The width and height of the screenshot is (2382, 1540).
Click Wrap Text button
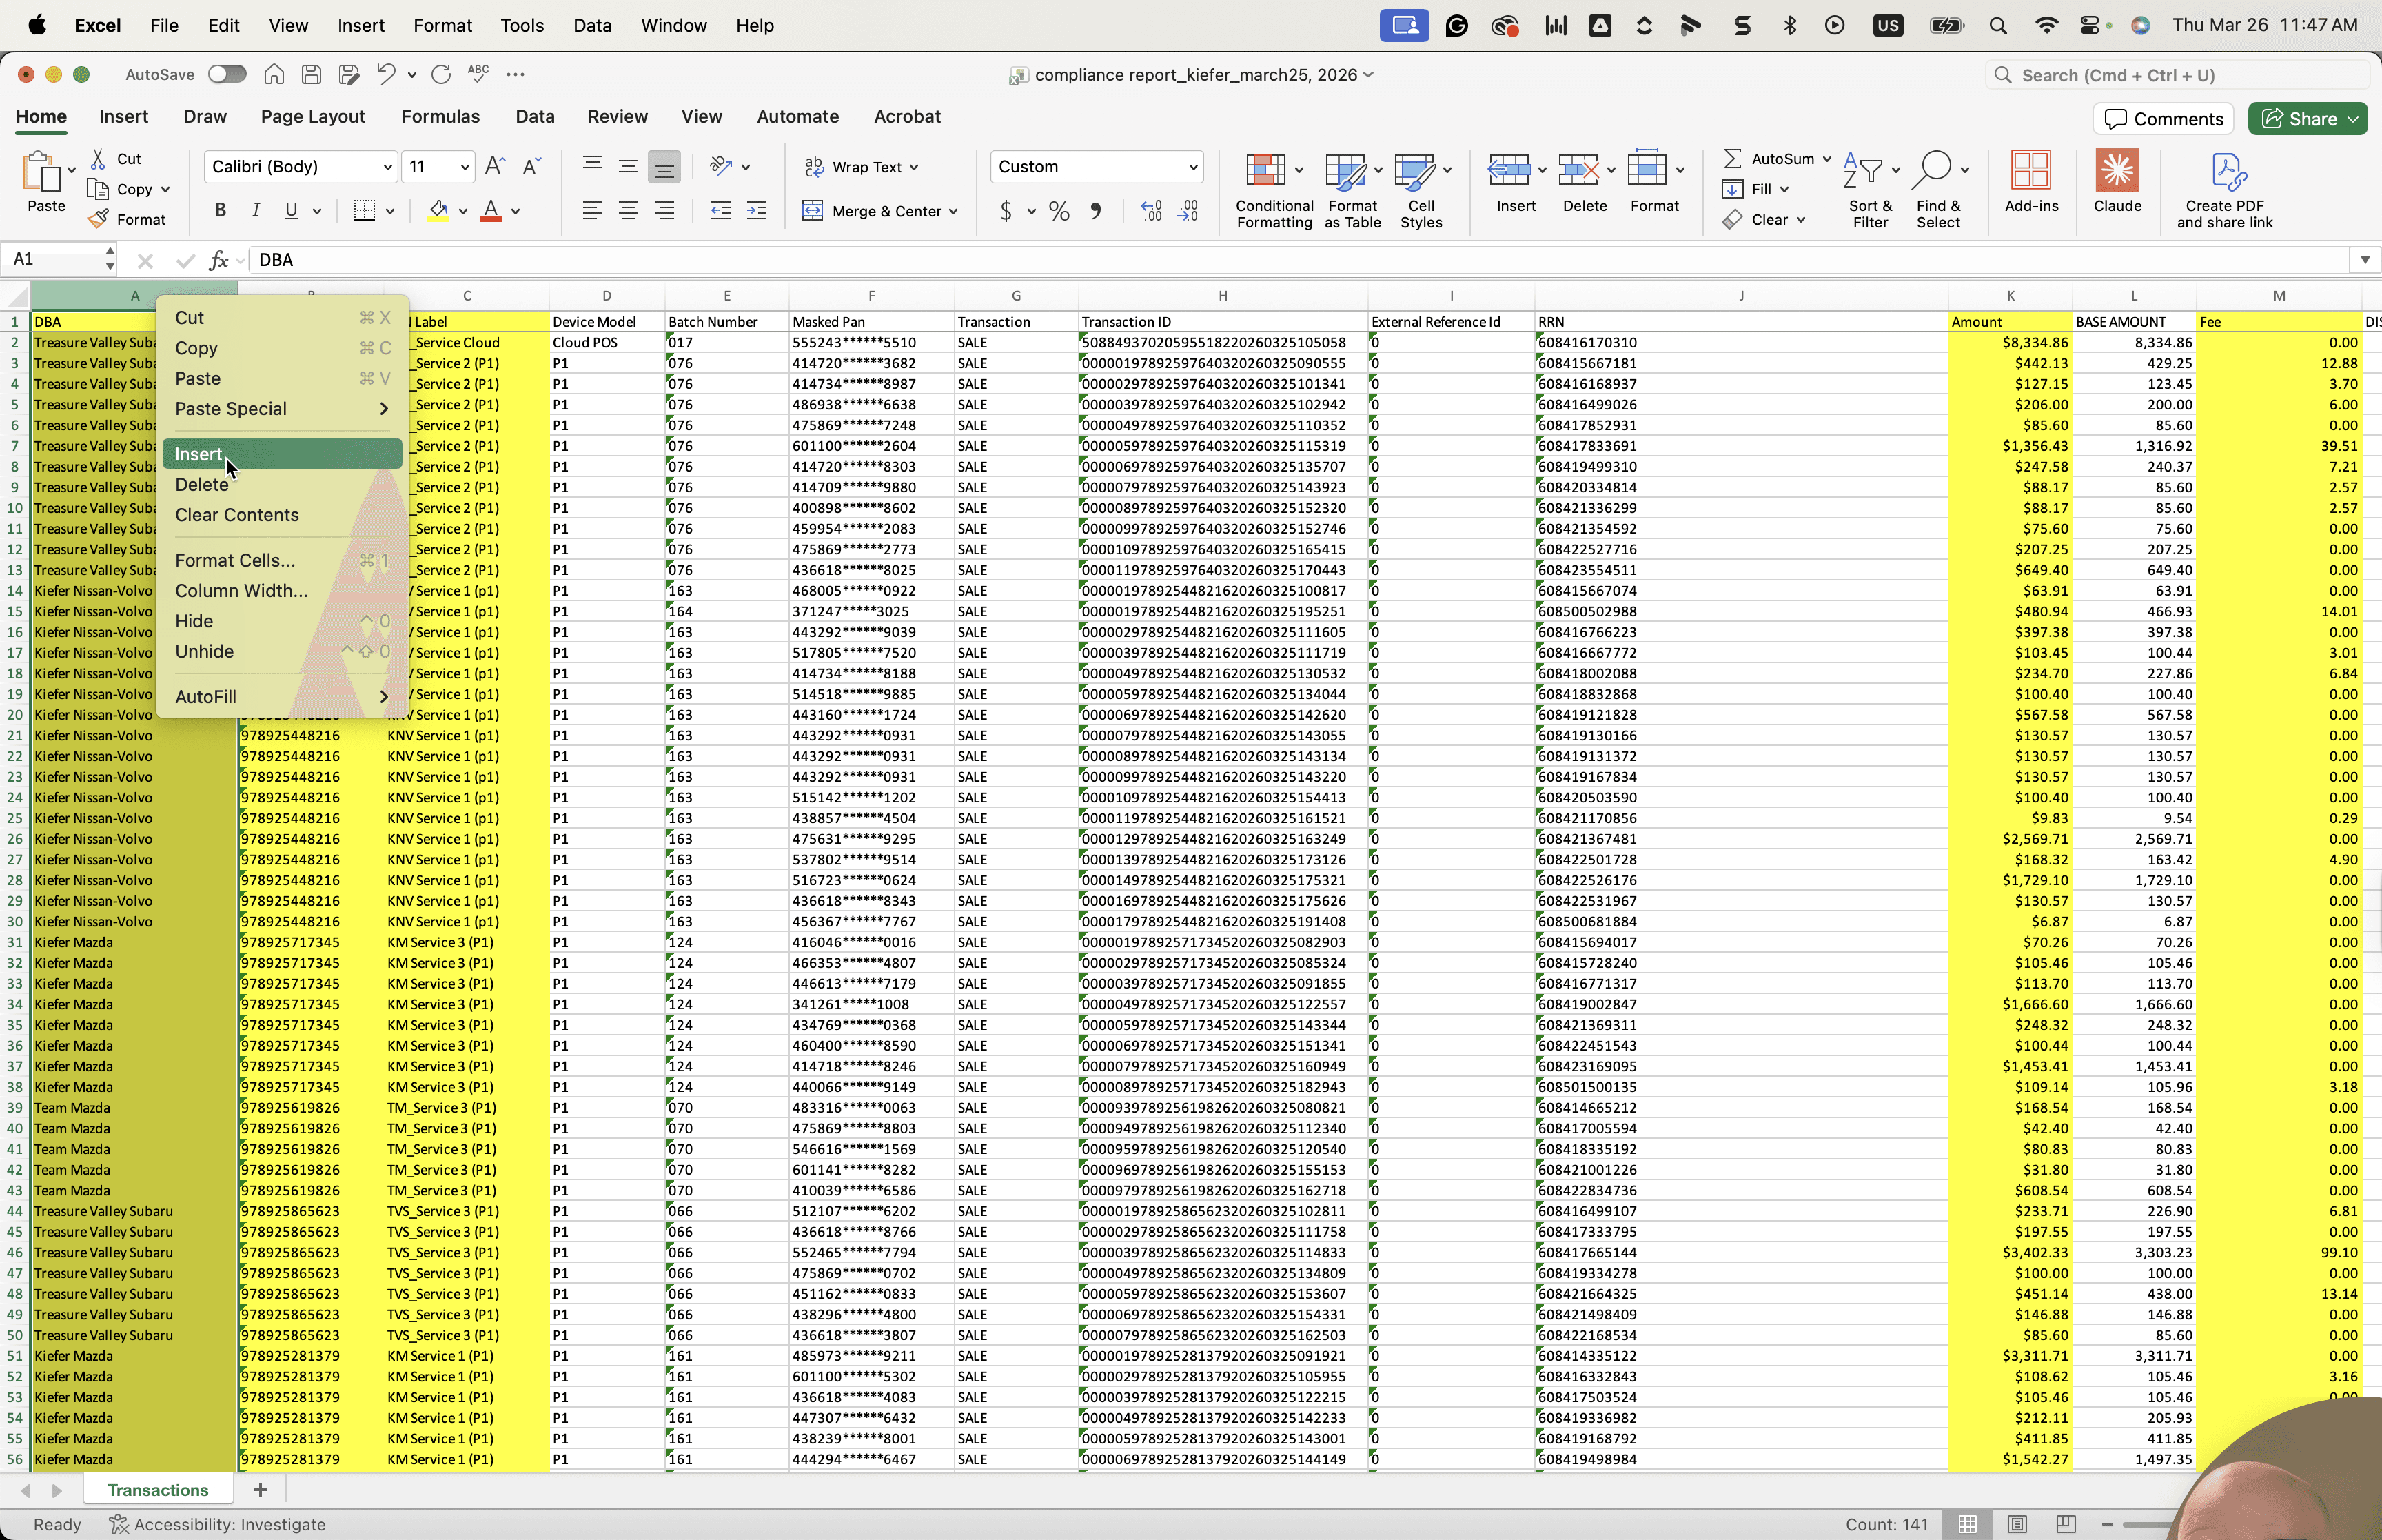click(x=862, y=166)
